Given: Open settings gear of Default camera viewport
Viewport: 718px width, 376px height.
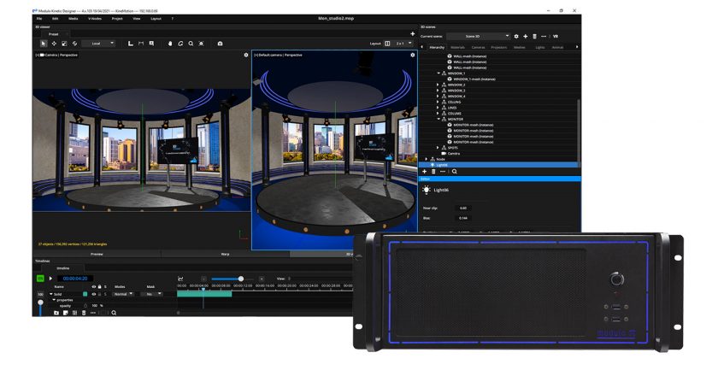Looking at the screenshot, I should tap(413, 55).
